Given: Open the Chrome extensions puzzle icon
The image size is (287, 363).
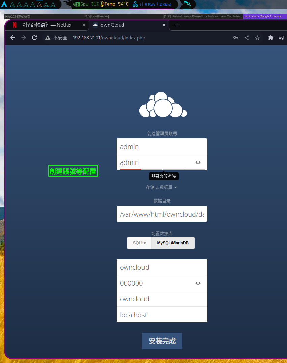Looking at the screenshot, I should [x=270, y=38].
